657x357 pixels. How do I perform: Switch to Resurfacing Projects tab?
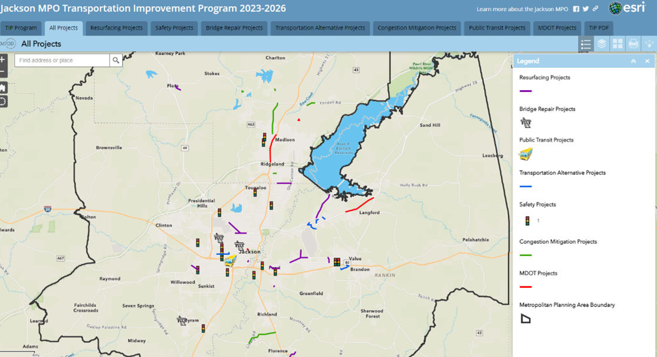pos(117,28)
